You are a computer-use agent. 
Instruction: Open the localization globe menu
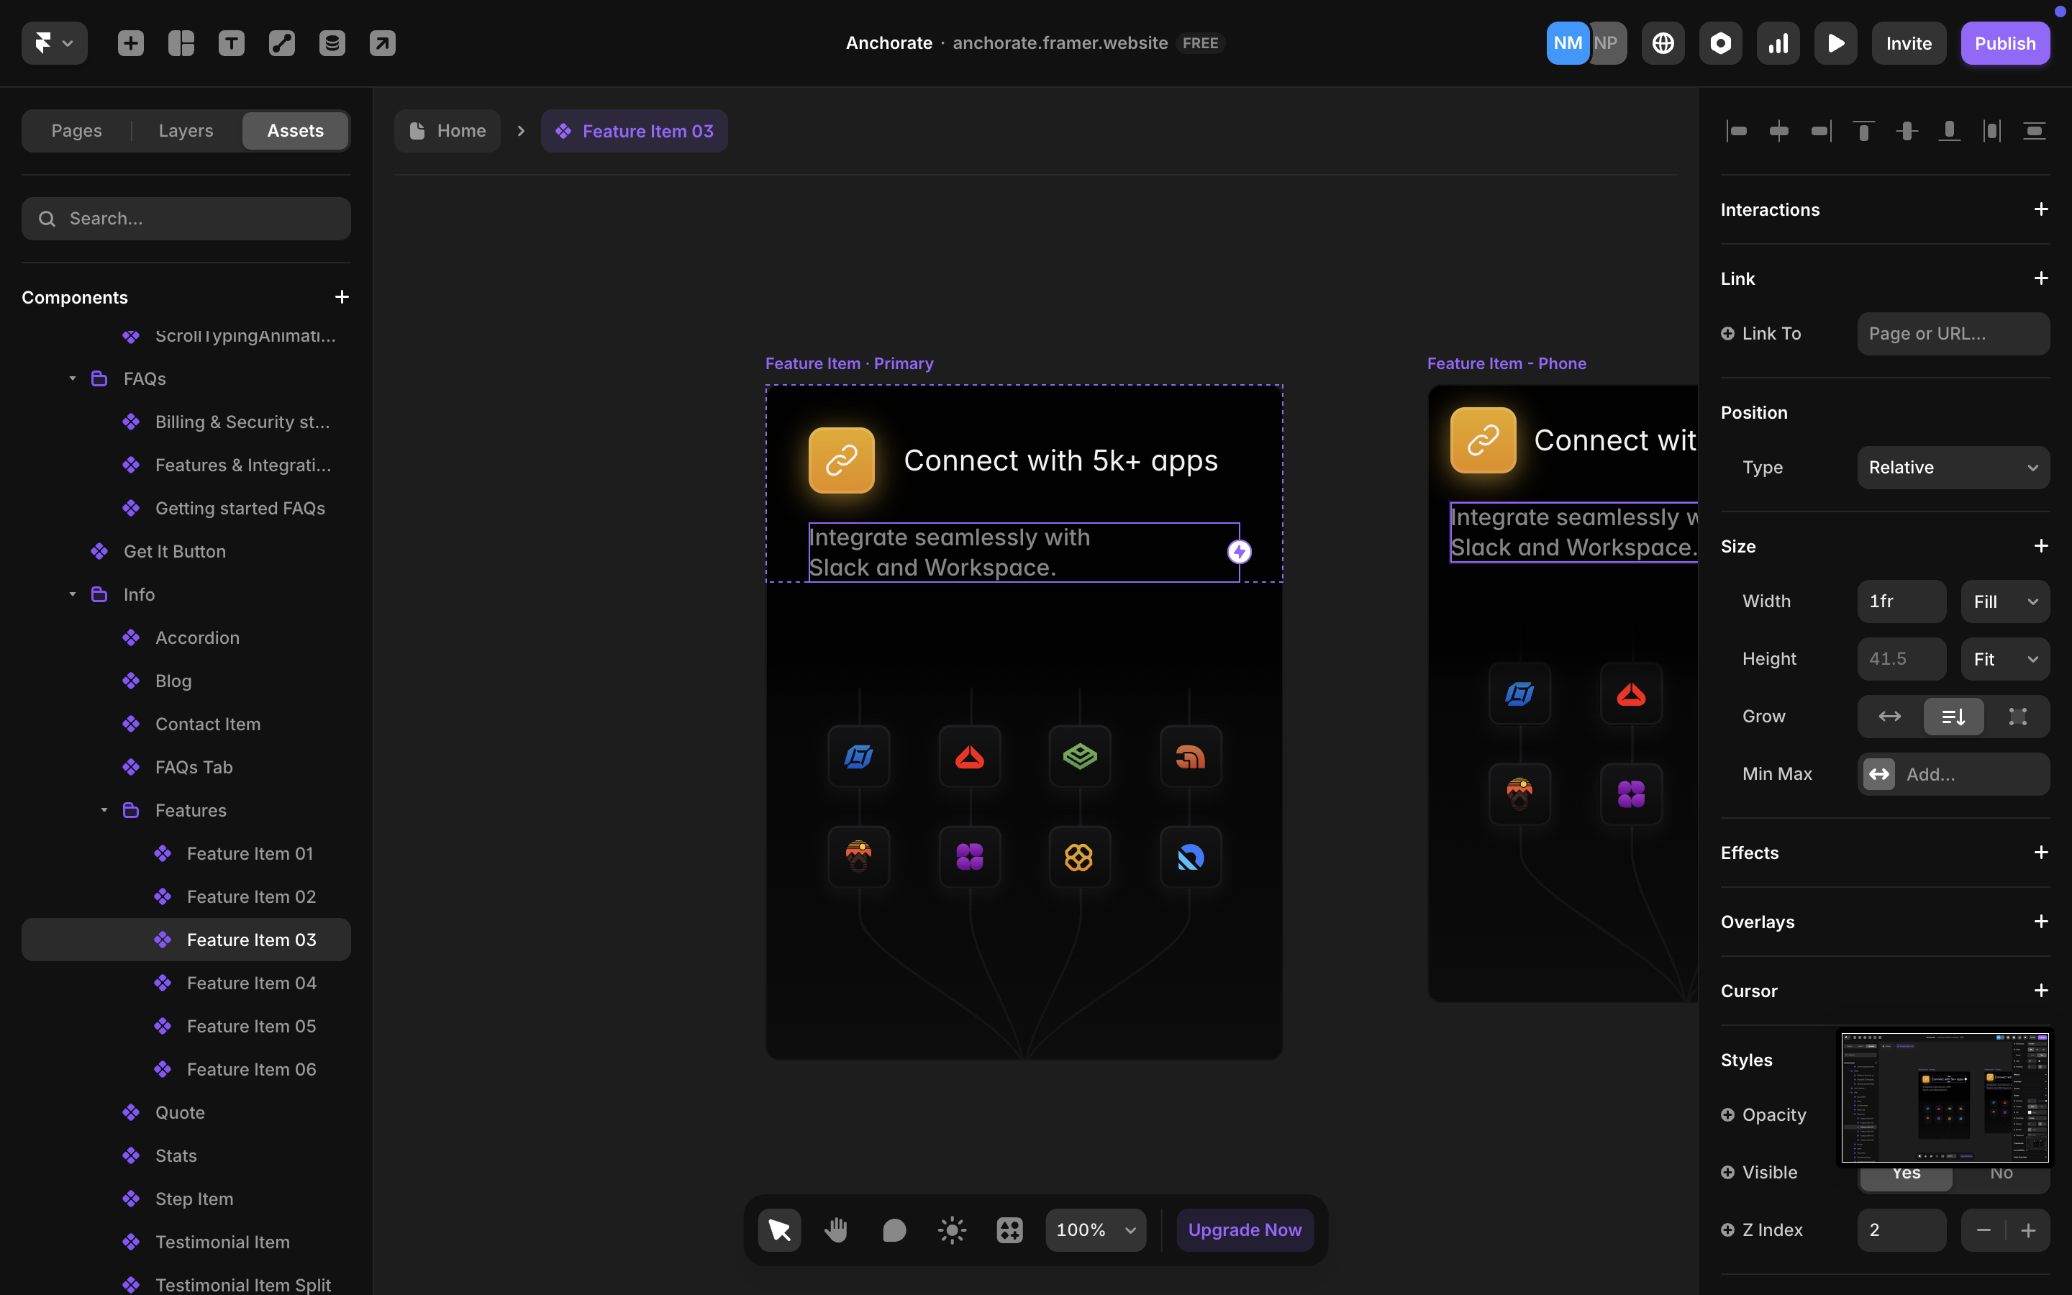click(1662, 42)
